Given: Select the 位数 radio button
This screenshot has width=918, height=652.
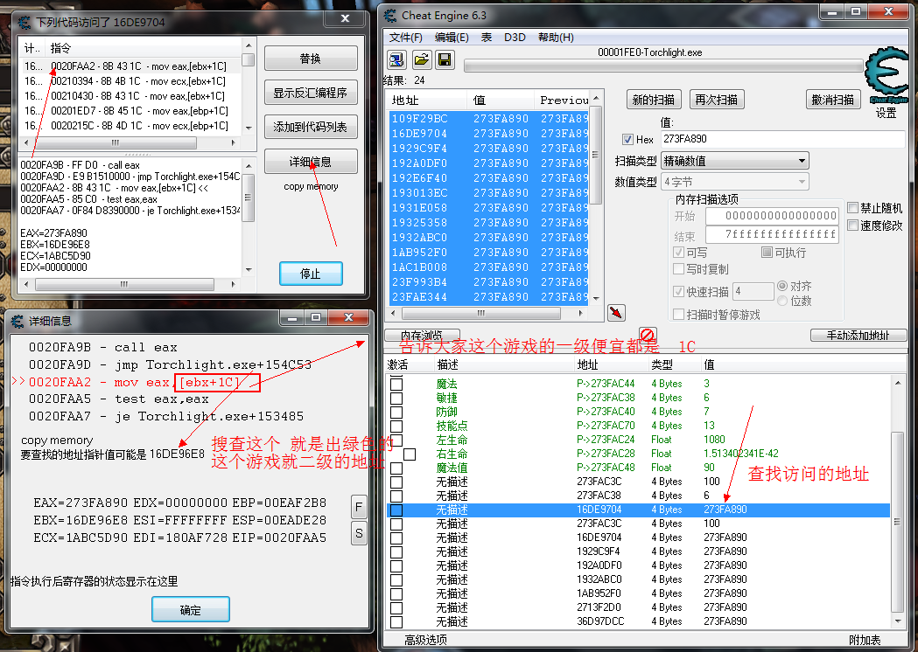Looking at the screenshot, I should point(782,301).
